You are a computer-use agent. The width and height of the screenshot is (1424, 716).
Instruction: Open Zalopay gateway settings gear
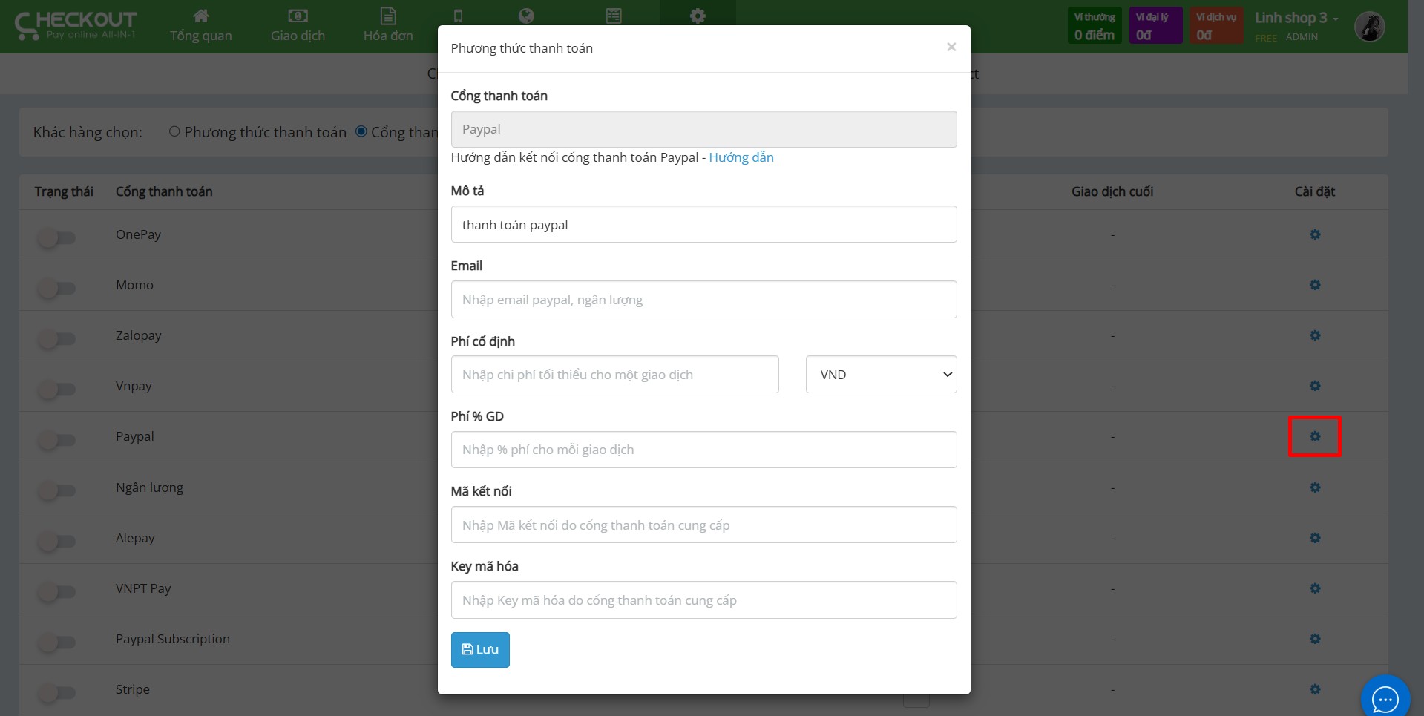click(1314, 335)
